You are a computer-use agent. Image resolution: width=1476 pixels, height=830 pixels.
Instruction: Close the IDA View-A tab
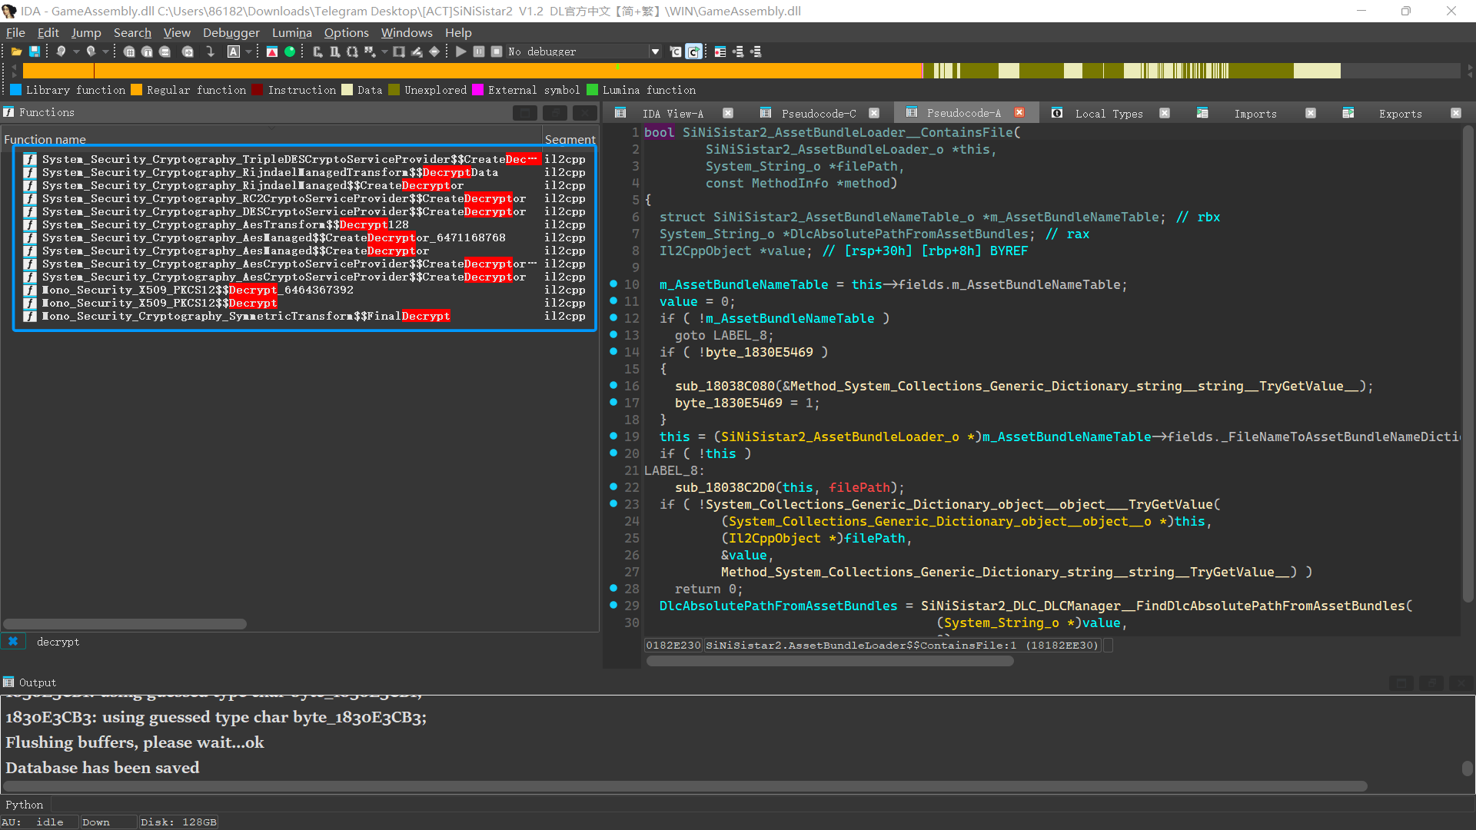click(728, 113)
